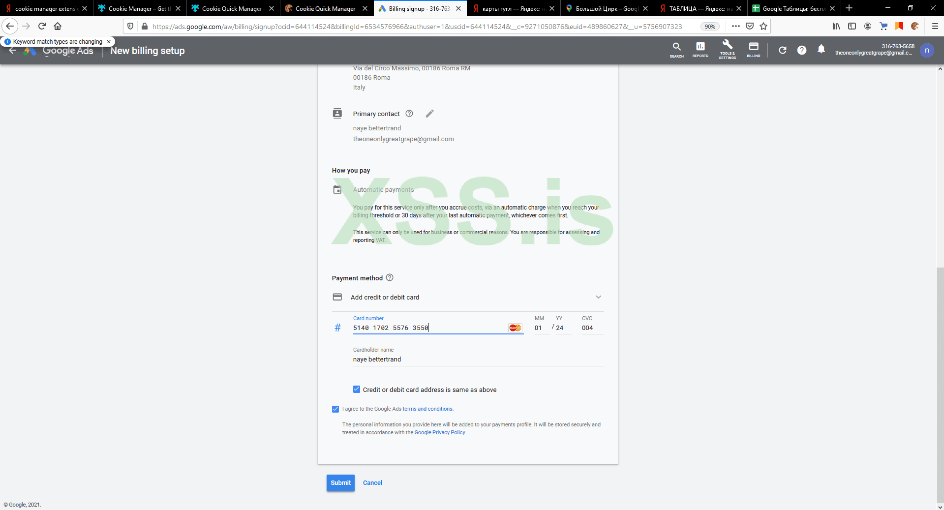Go to the browser home page
Image resolution: width=944 pixels, height=510 pixels.
(58, 26)
